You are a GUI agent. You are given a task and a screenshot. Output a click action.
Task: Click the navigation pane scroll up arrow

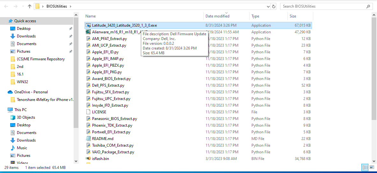[x=76, y=15]
